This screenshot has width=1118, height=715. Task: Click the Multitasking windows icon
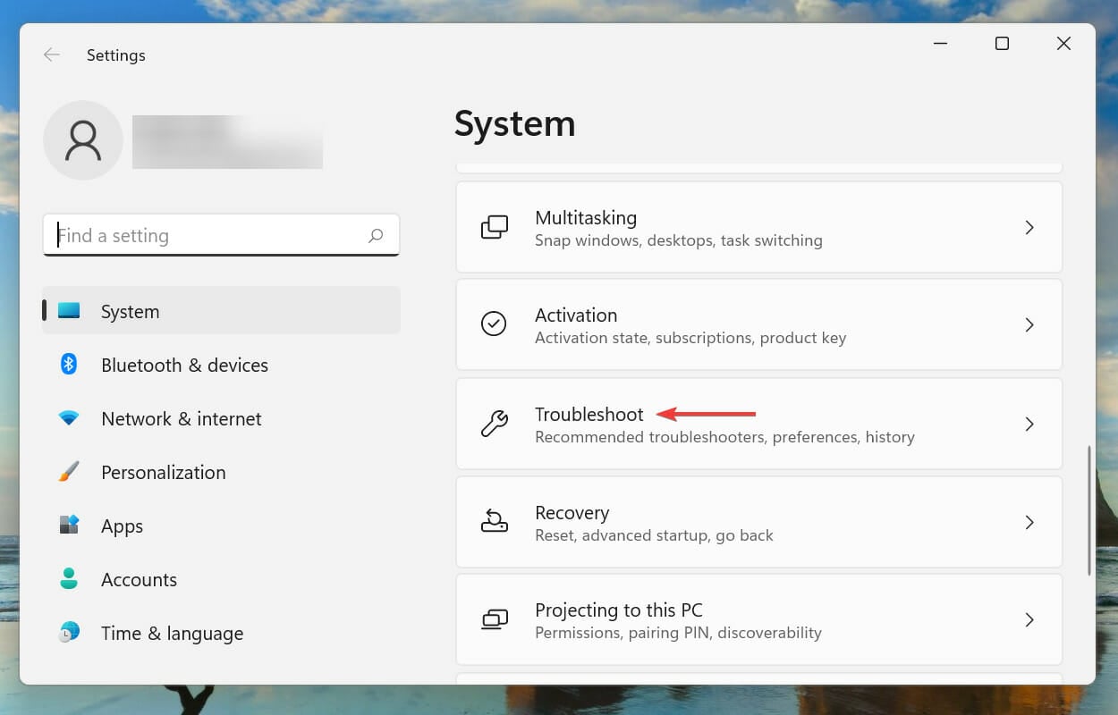click(495, 227)
